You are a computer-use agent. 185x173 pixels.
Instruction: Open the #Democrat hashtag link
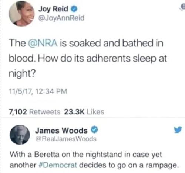(58, 165)
